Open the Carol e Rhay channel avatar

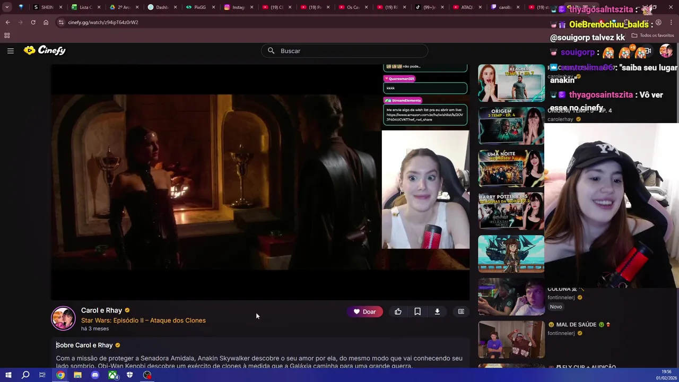pyautogui.click(x=63, y=318)
